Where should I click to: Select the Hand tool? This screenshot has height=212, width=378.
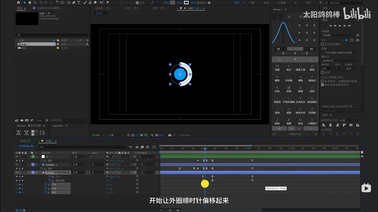[x=29, y=3]
